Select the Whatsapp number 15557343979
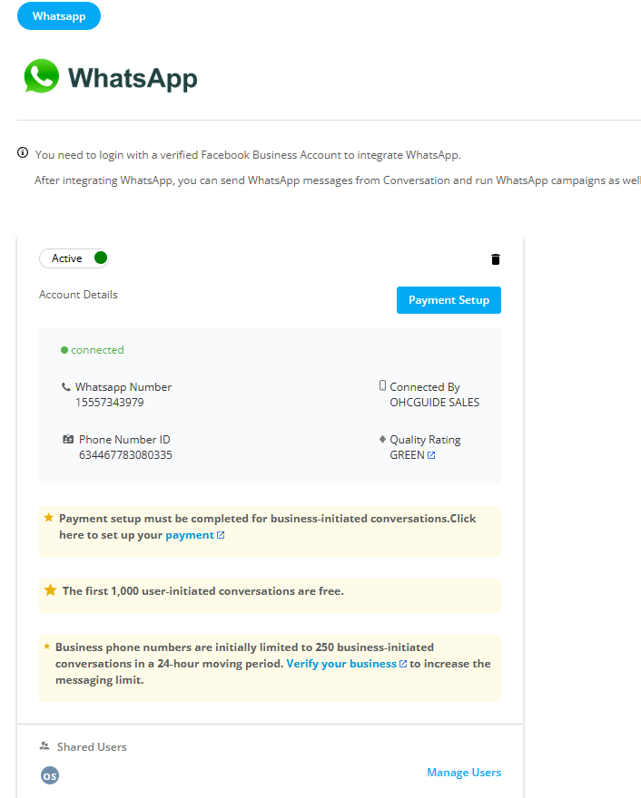 (110, 402)
